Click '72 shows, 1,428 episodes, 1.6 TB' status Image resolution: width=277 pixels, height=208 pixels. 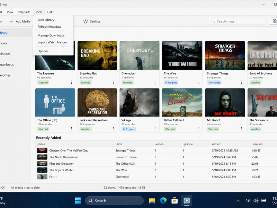point(124,188)
